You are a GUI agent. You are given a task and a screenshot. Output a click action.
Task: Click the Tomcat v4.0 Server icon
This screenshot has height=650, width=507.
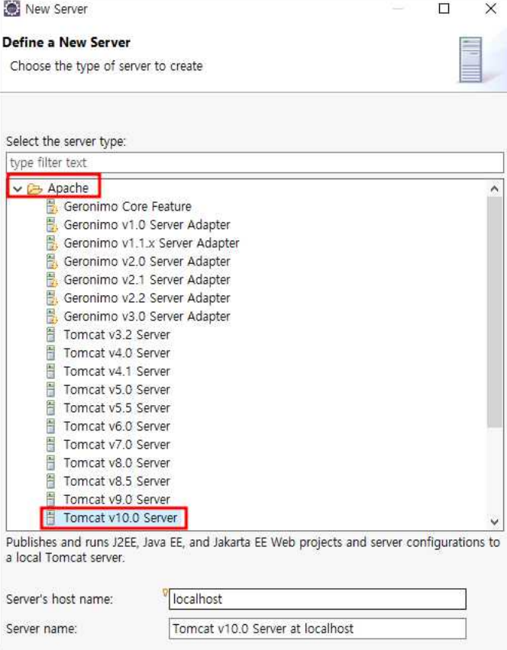[50, 352]
